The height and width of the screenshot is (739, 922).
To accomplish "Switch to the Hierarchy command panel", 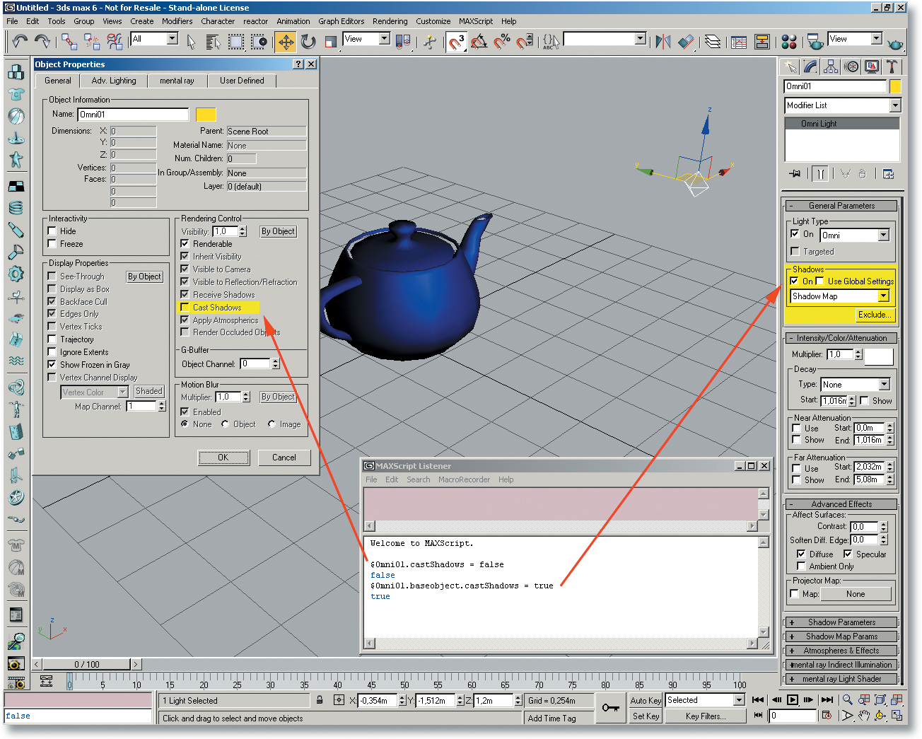I will (x=831, y=66).
